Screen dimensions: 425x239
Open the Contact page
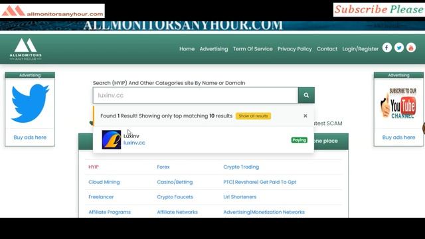327,48
